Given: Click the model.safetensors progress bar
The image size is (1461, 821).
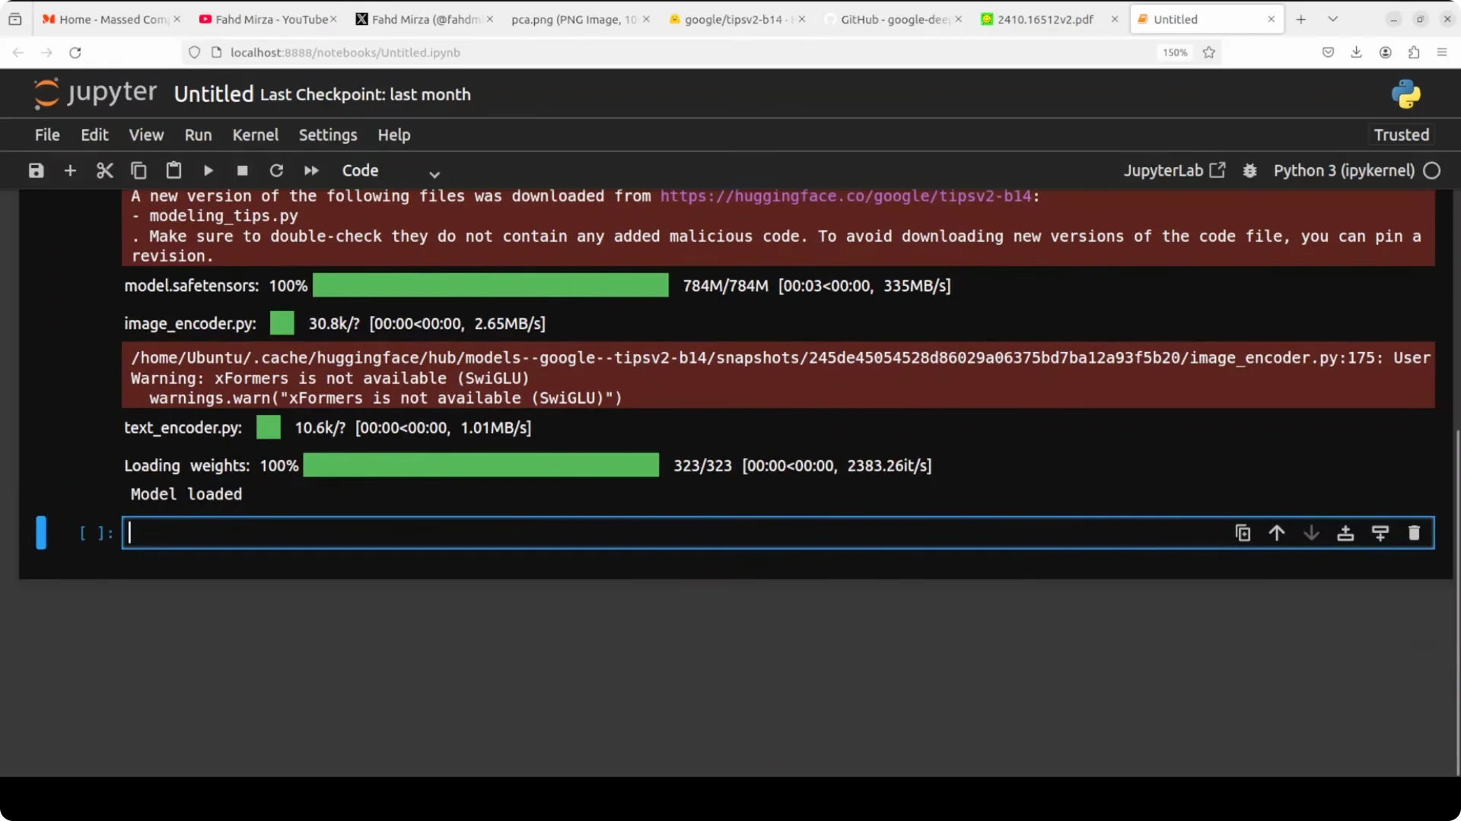Looking at the screenshot, I should [x=491, y=285].
